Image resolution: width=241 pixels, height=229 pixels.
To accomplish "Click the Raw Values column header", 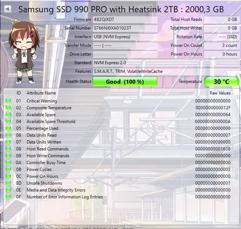I will [x=219, y=93].
